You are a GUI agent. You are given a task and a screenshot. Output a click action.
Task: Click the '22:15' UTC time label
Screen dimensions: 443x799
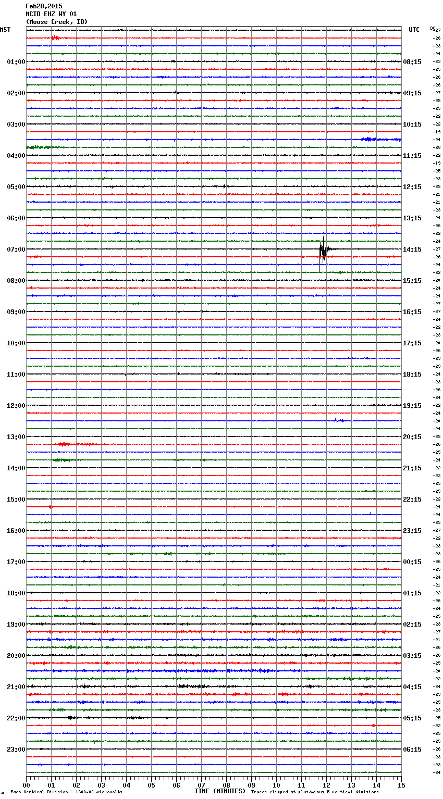412,500
